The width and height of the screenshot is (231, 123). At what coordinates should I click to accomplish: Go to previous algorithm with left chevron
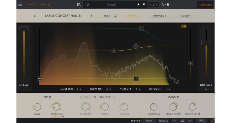34,16
